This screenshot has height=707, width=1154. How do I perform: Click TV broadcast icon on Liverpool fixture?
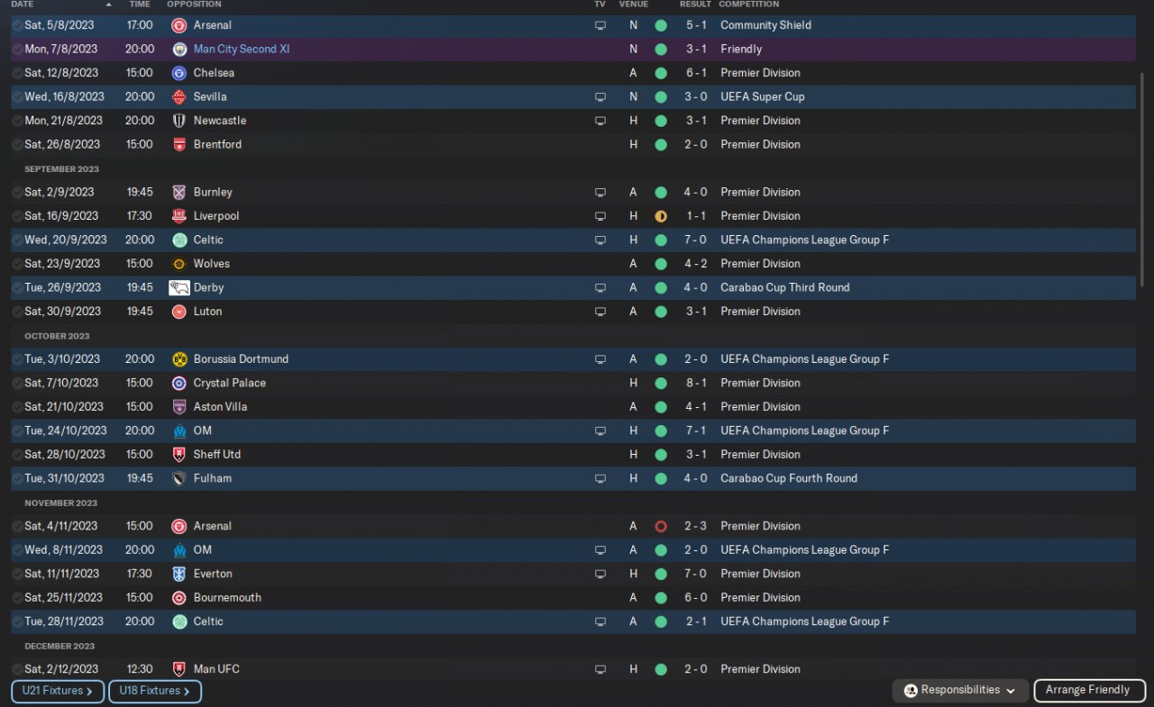point(600,216)
